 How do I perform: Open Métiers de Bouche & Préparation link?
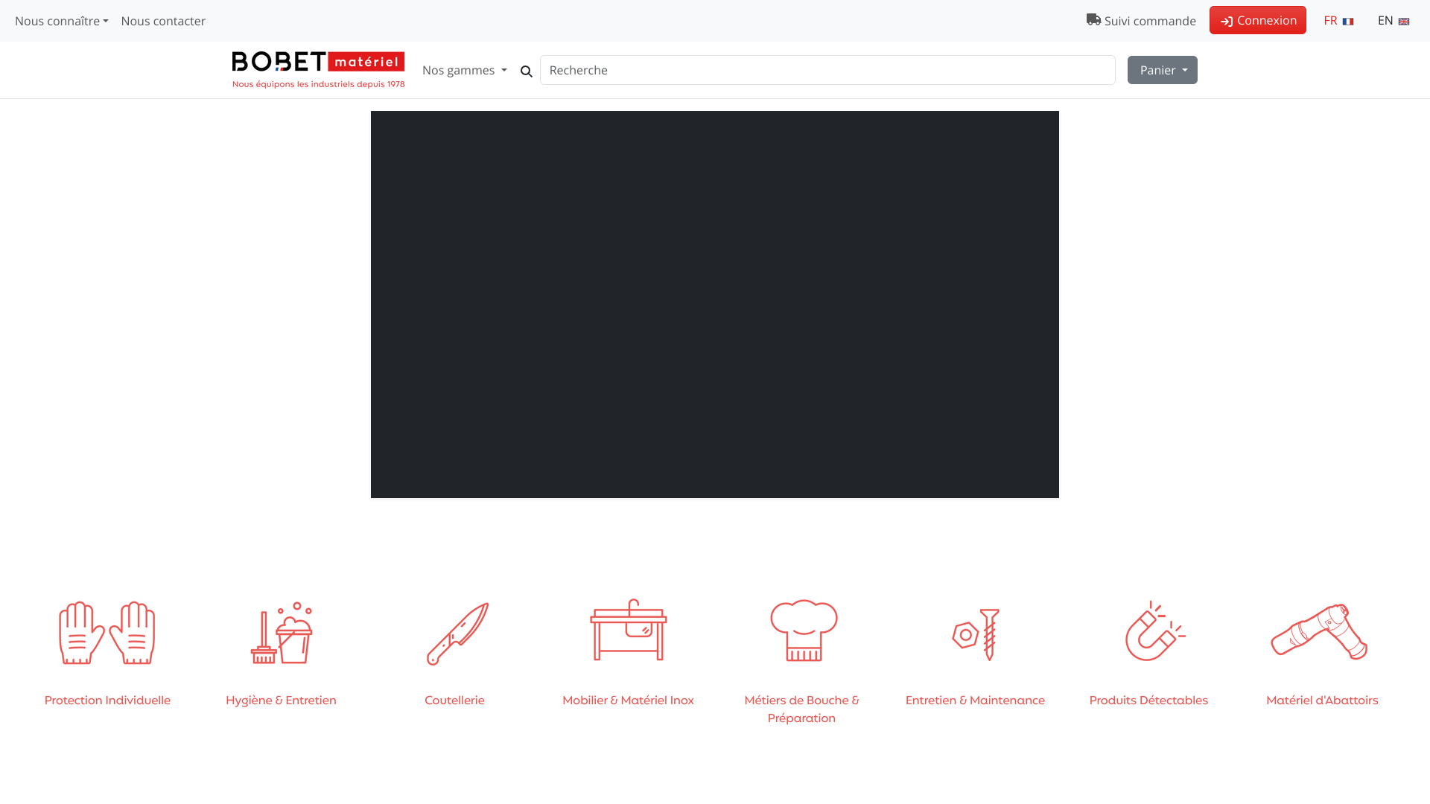coord(801,709)
